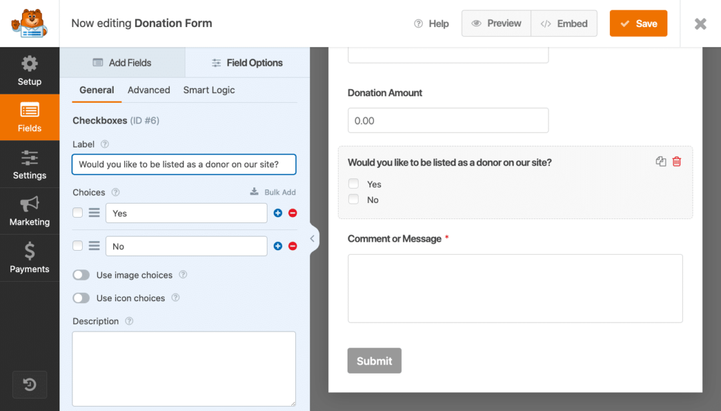This screenshot has width=721, height=411.
Task: Enable Use icon choices toggle
Action: (x=81, y=298)
